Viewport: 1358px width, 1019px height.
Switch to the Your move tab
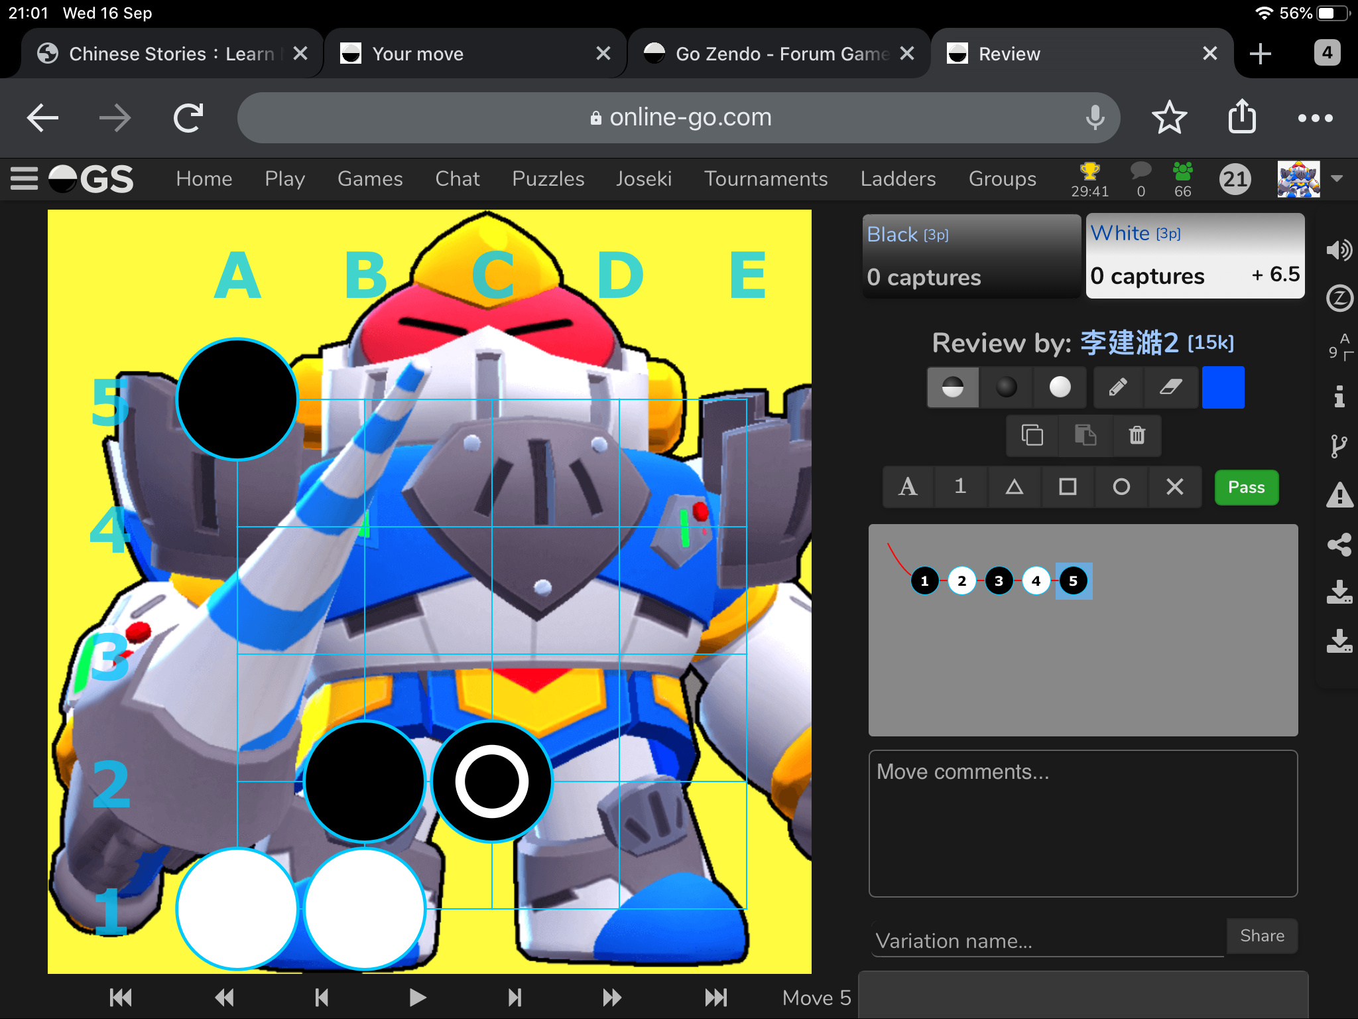(418, 54)
